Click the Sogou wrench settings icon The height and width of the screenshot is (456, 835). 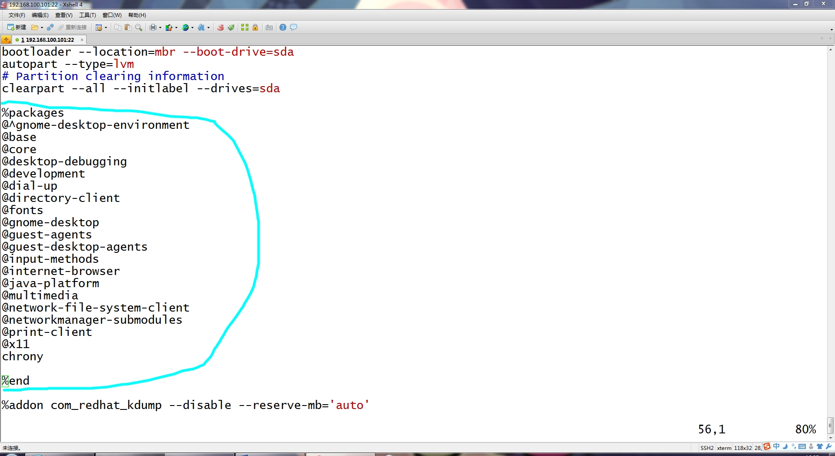tap(828, 446)
